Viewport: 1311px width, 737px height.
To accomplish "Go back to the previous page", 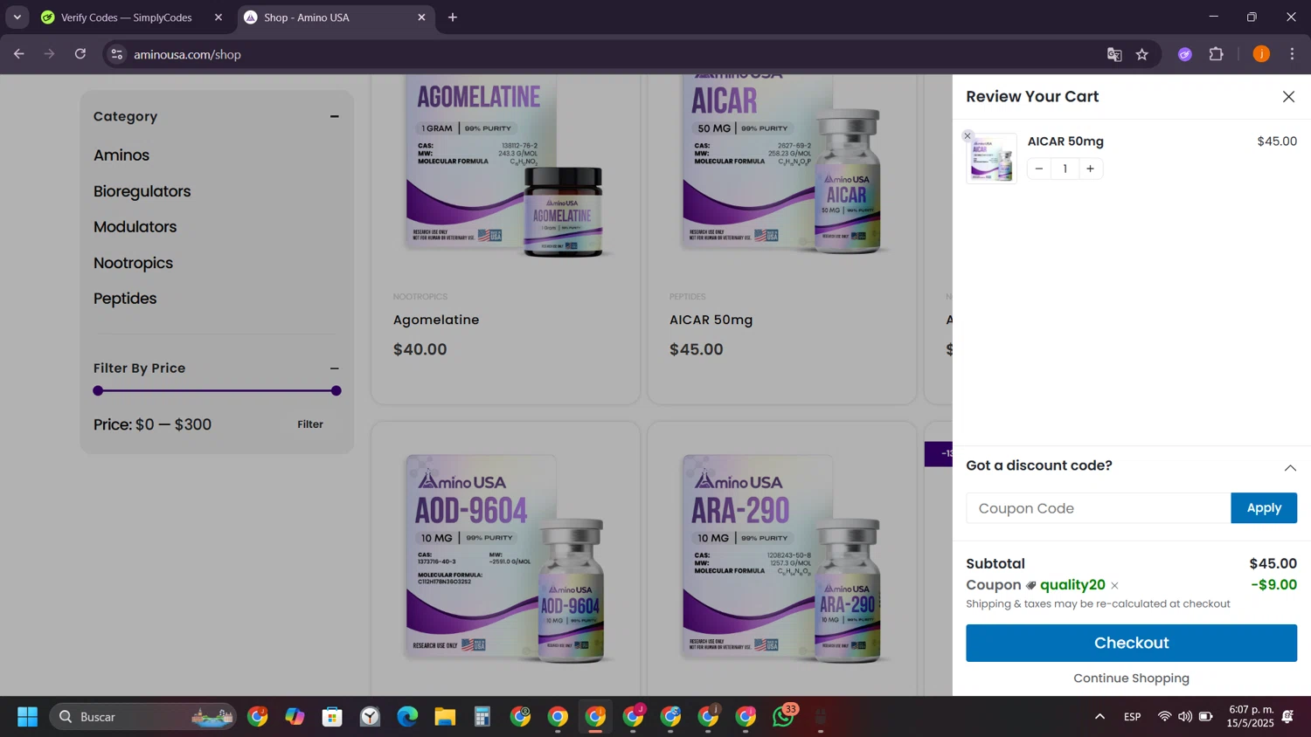I will coord(19,54).
